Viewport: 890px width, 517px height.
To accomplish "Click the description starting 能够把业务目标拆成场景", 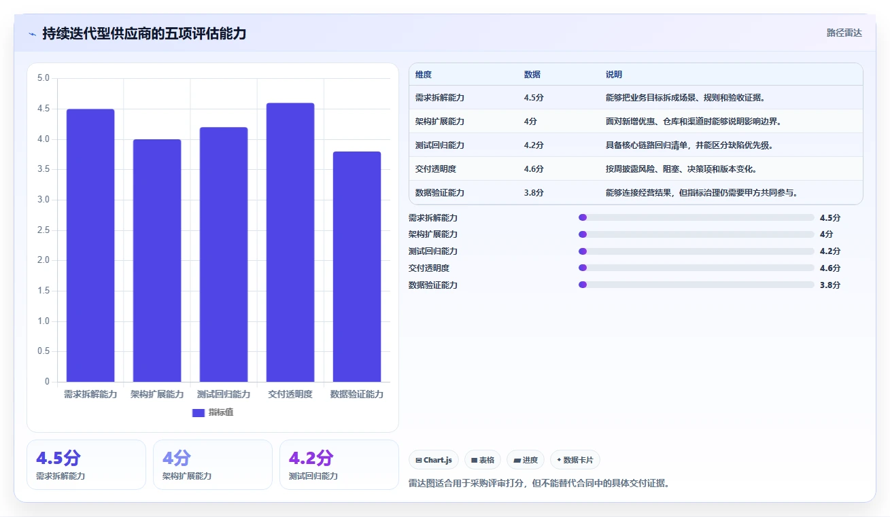I will (x=685, y=98).
